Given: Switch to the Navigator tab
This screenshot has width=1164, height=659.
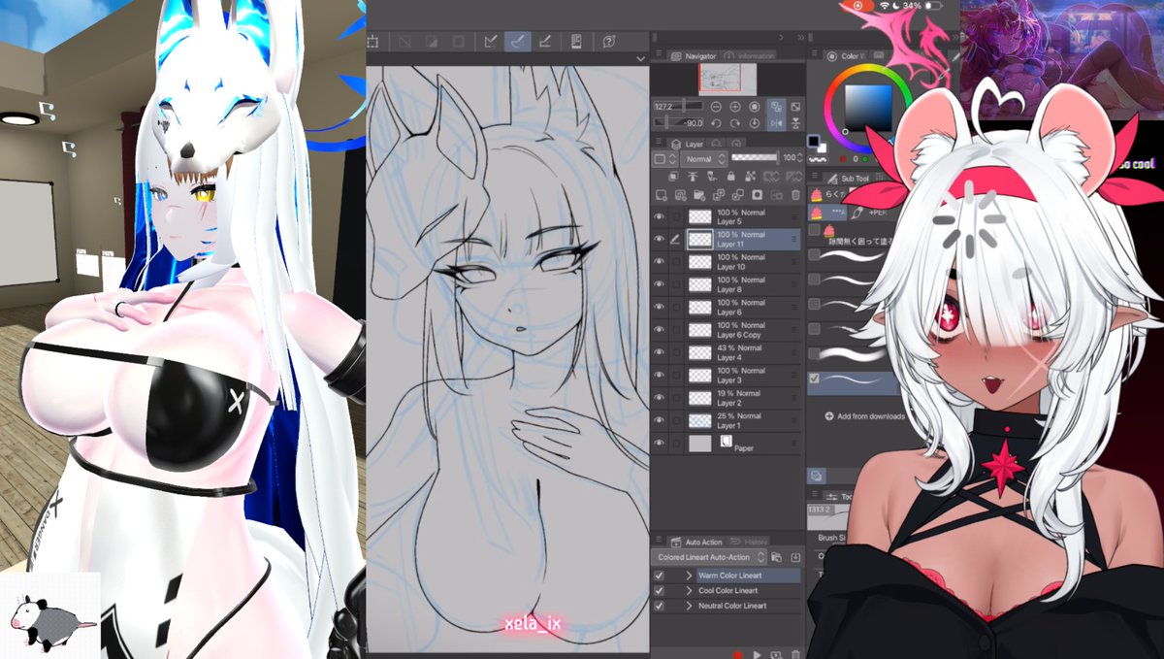Looking at the screenshot, I should 694,56.
